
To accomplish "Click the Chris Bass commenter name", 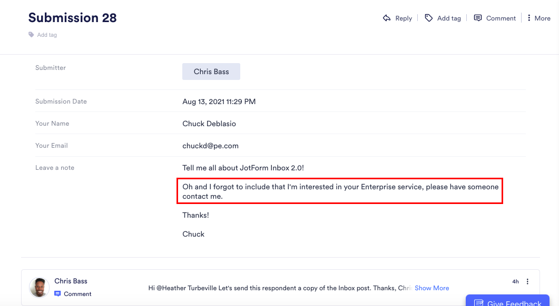I will coord(71,281).
